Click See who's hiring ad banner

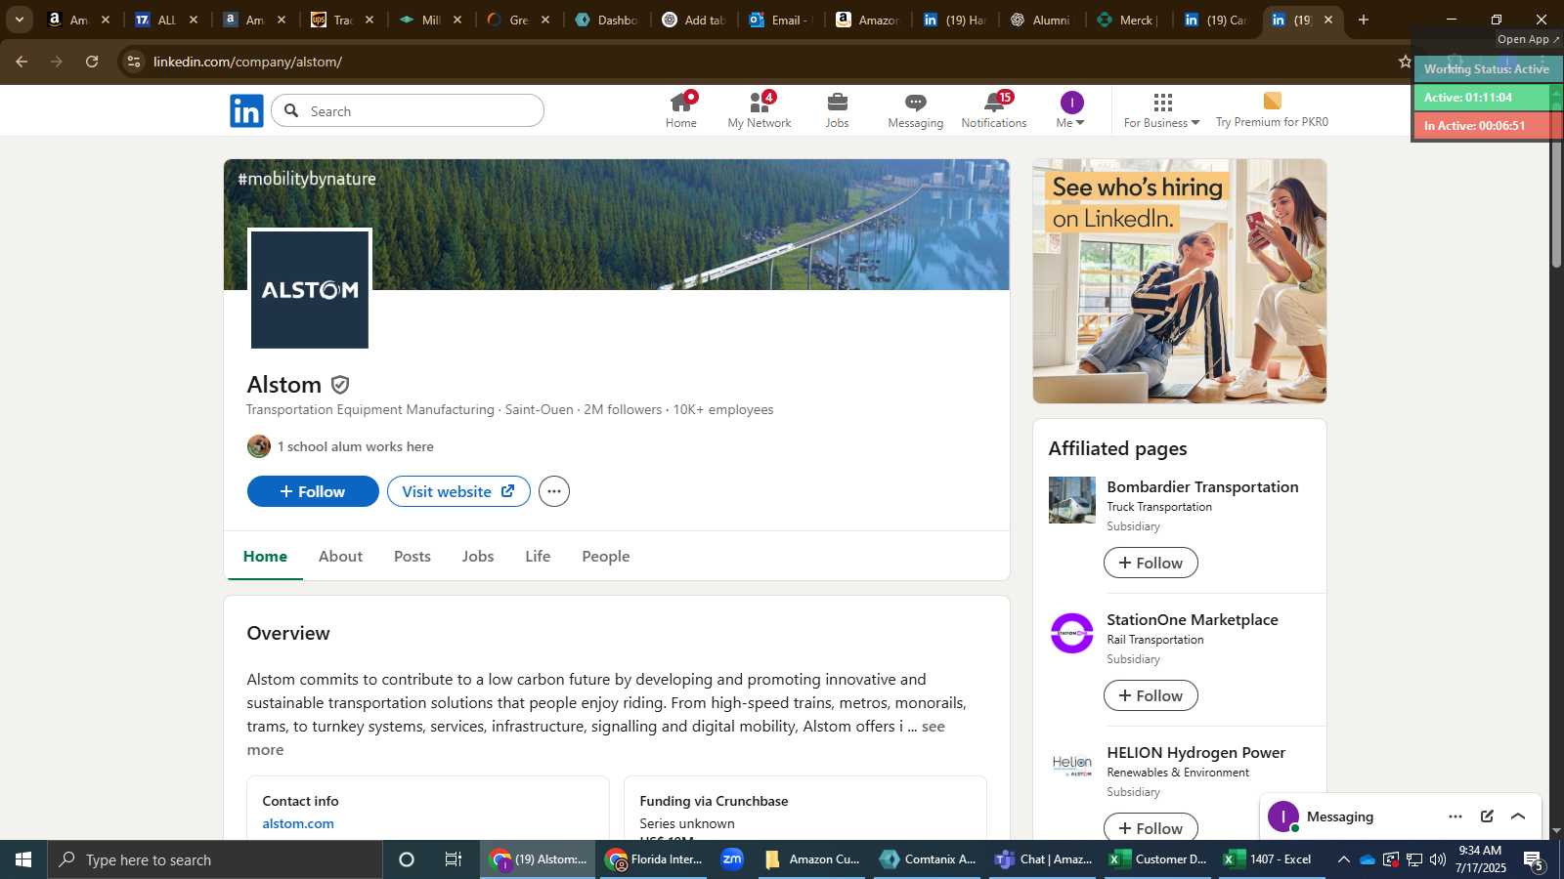tap(1180, 281)
